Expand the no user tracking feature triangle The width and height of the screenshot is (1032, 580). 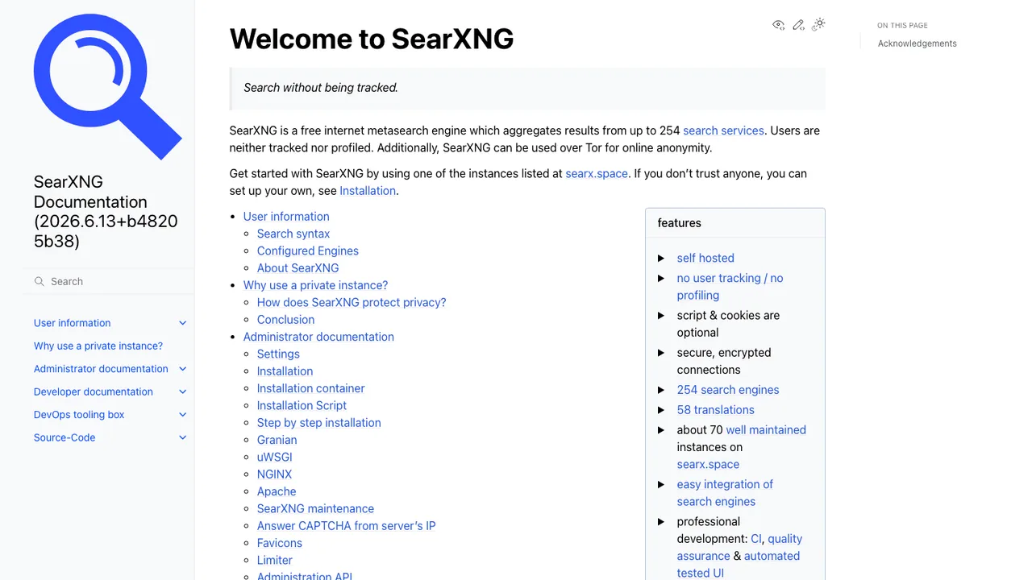[x=661, y=278]
